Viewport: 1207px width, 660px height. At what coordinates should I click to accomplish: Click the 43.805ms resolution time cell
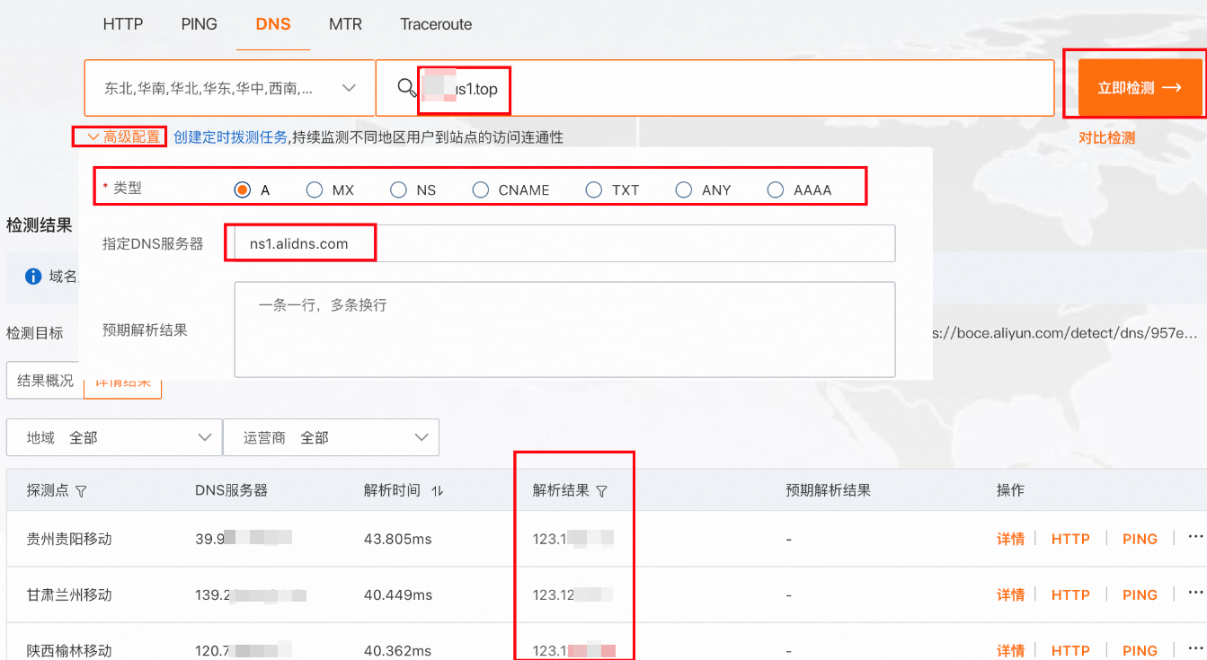click(398, 539)
